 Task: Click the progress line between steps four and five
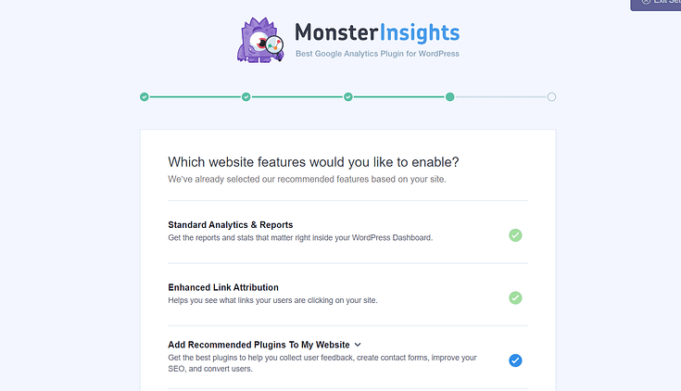(500, 96)
